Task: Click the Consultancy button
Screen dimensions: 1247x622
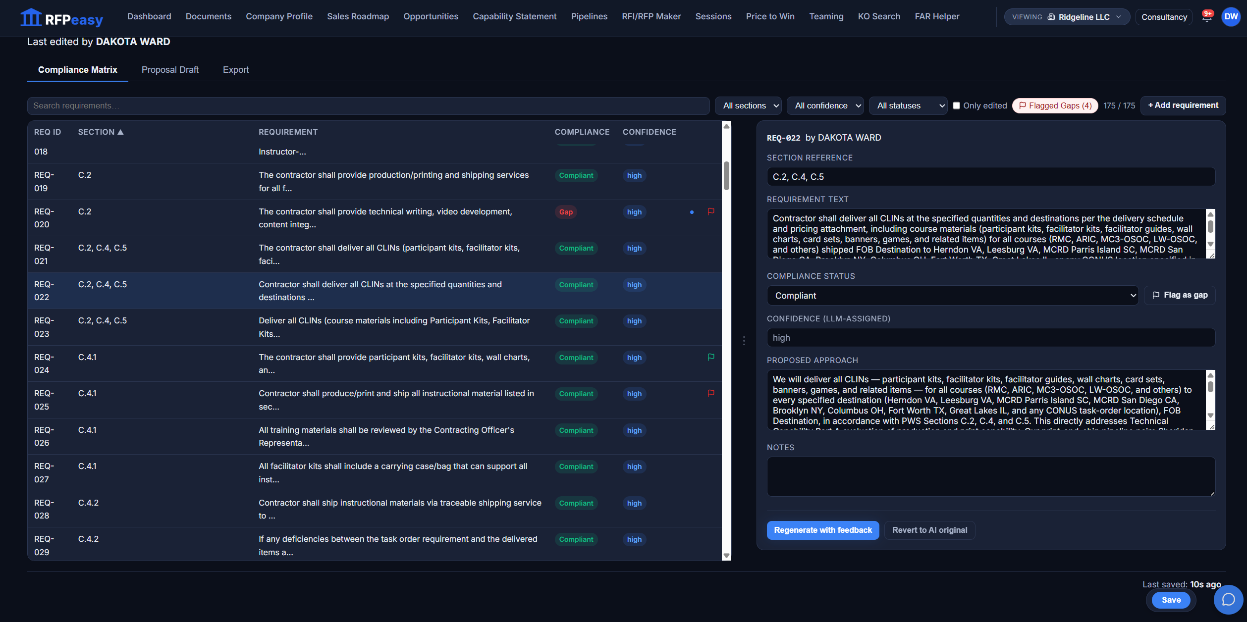Action: (1164, 17)
